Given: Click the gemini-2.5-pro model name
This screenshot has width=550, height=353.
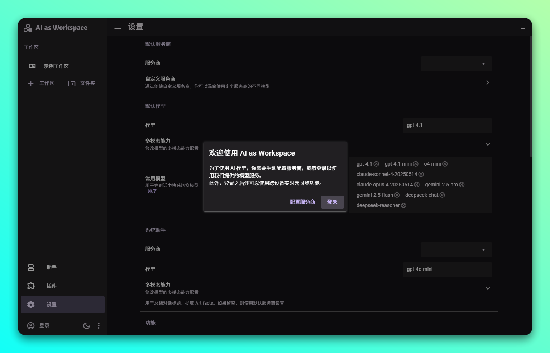Looking at the screenshot, I should (x=441, y=185).
